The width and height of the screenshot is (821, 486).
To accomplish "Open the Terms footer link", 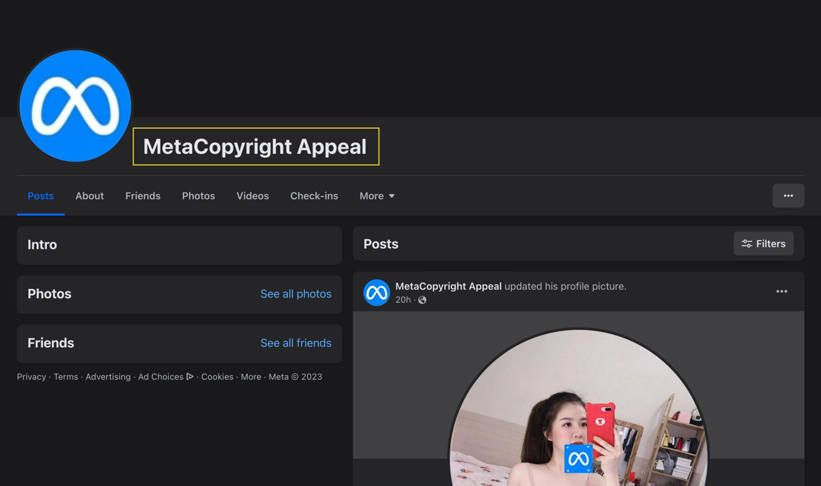I will [x=66, y=377].
